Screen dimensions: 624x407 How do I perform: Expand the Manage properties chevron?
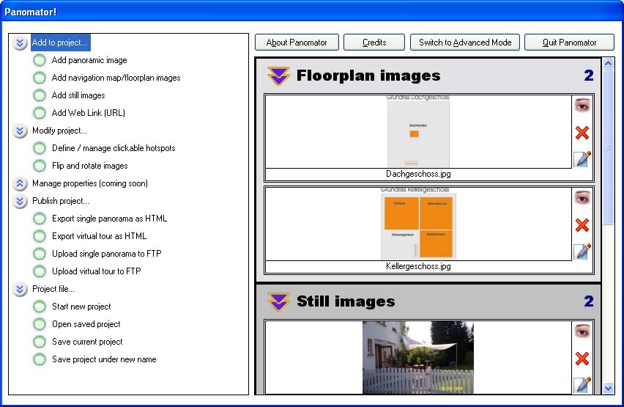(20, 183)
